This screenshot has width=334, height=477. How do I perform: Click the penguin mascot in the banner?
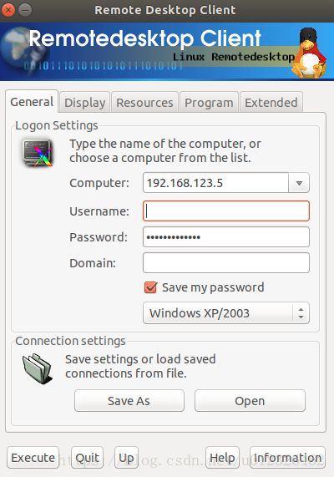coord(309,53)
